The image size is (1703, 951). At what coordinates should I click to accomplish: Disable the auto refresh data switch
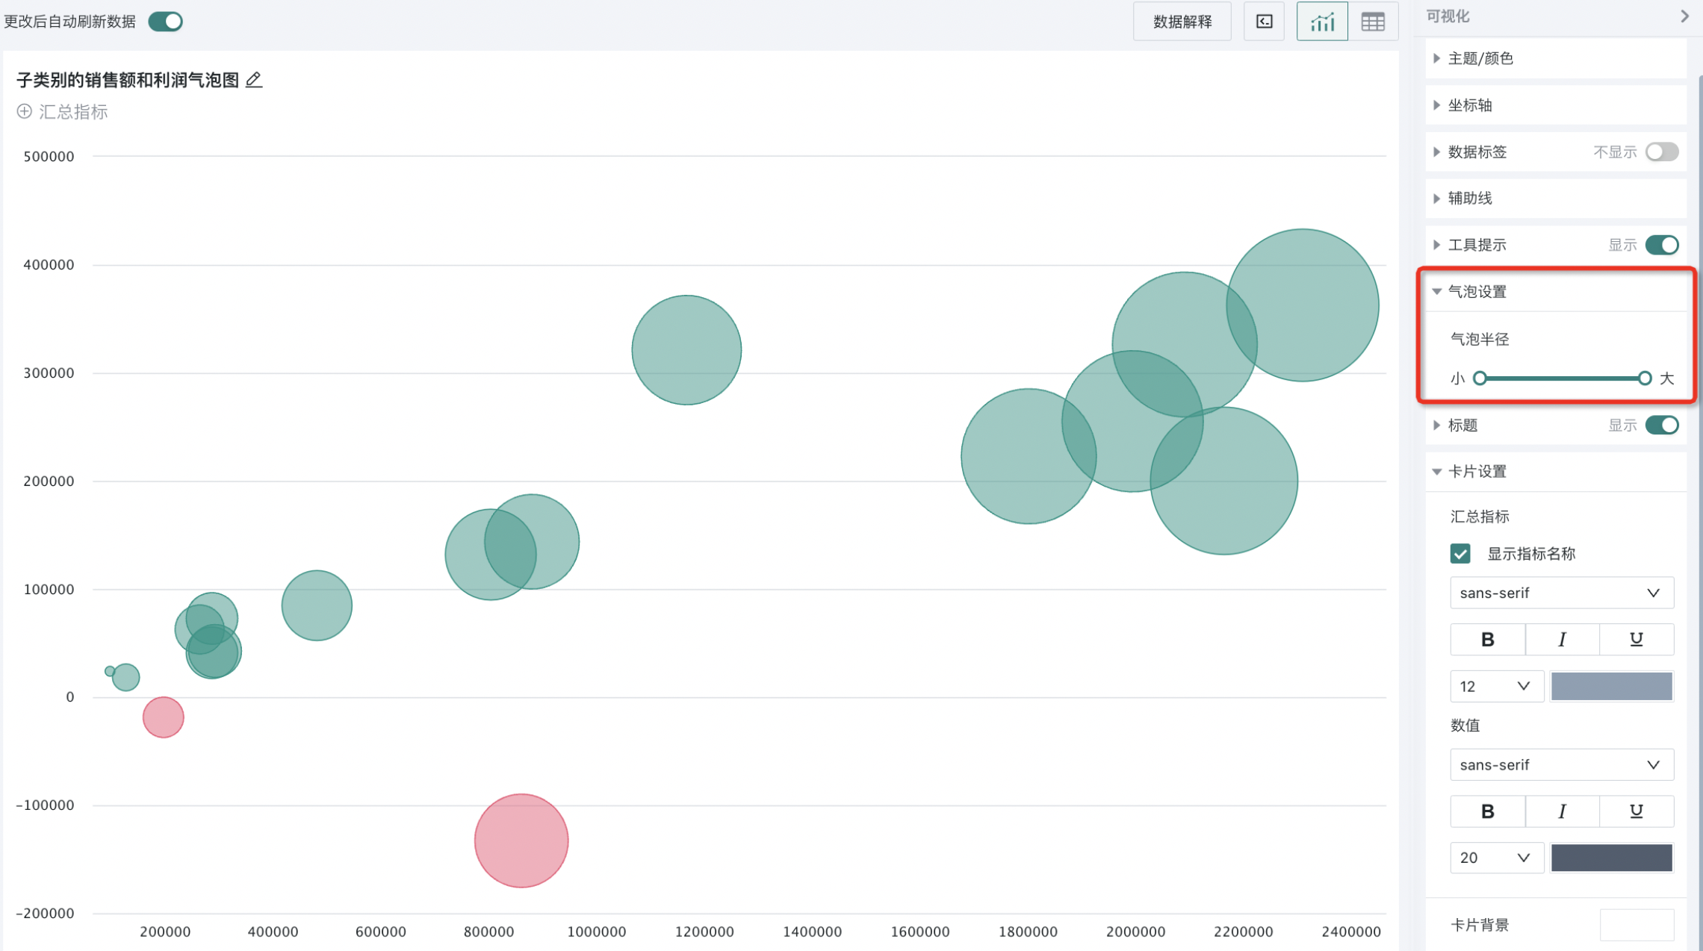pyautogui.click(x=166, y=22)
